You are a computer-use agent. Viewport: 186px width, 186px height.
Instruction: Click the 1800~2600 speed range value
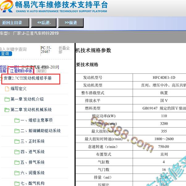[164, 139]
